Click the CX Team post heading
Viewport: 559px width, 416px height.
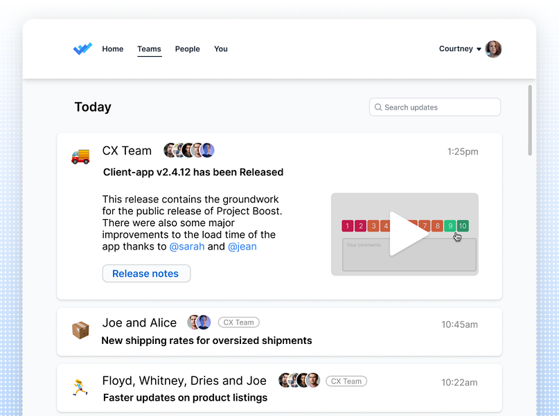pyautogui.click(x=127, y=150)
